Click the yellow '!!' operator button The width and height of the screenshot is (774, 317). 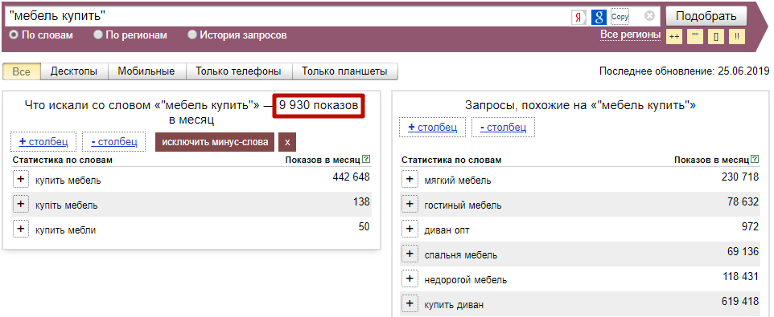[736, 37]
